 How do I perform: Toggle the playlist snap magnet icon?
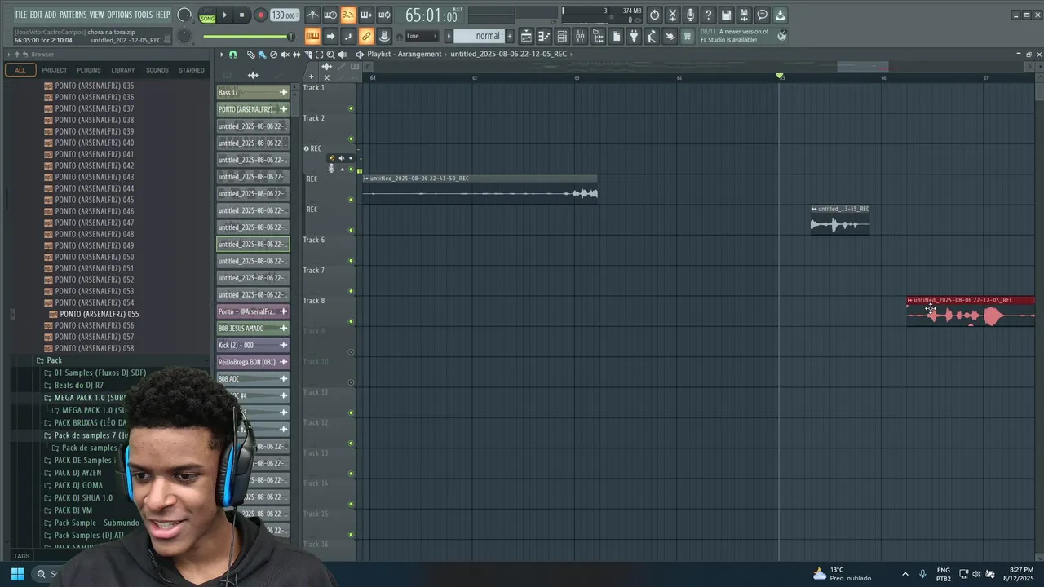tap(232, 55)
